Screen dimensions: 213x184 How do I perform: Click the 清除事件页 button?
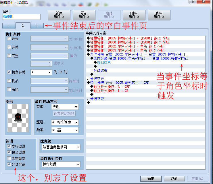(159, 15)
